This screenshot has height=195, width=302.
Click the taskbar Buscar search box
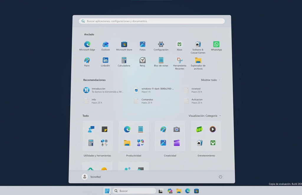pos(134,191)
